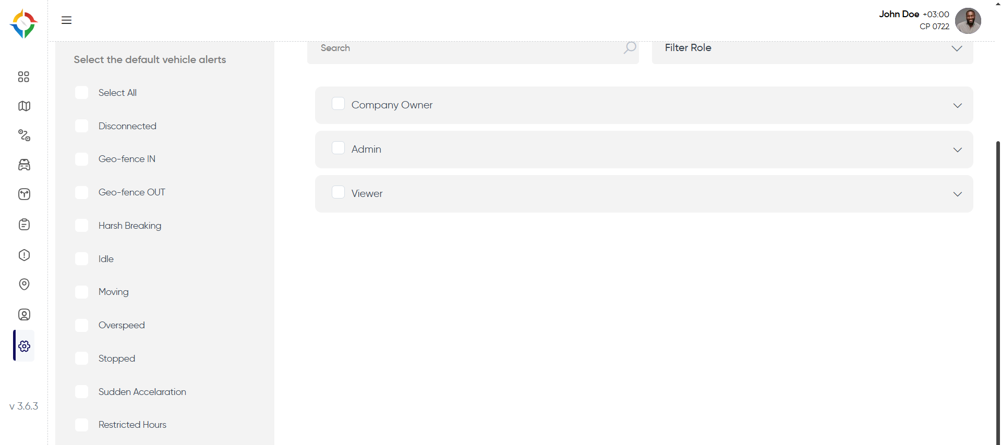The image size is (1001, 445).
Task: Enable the Overspeed alert checkbox
Action: (x=81, y=325)
